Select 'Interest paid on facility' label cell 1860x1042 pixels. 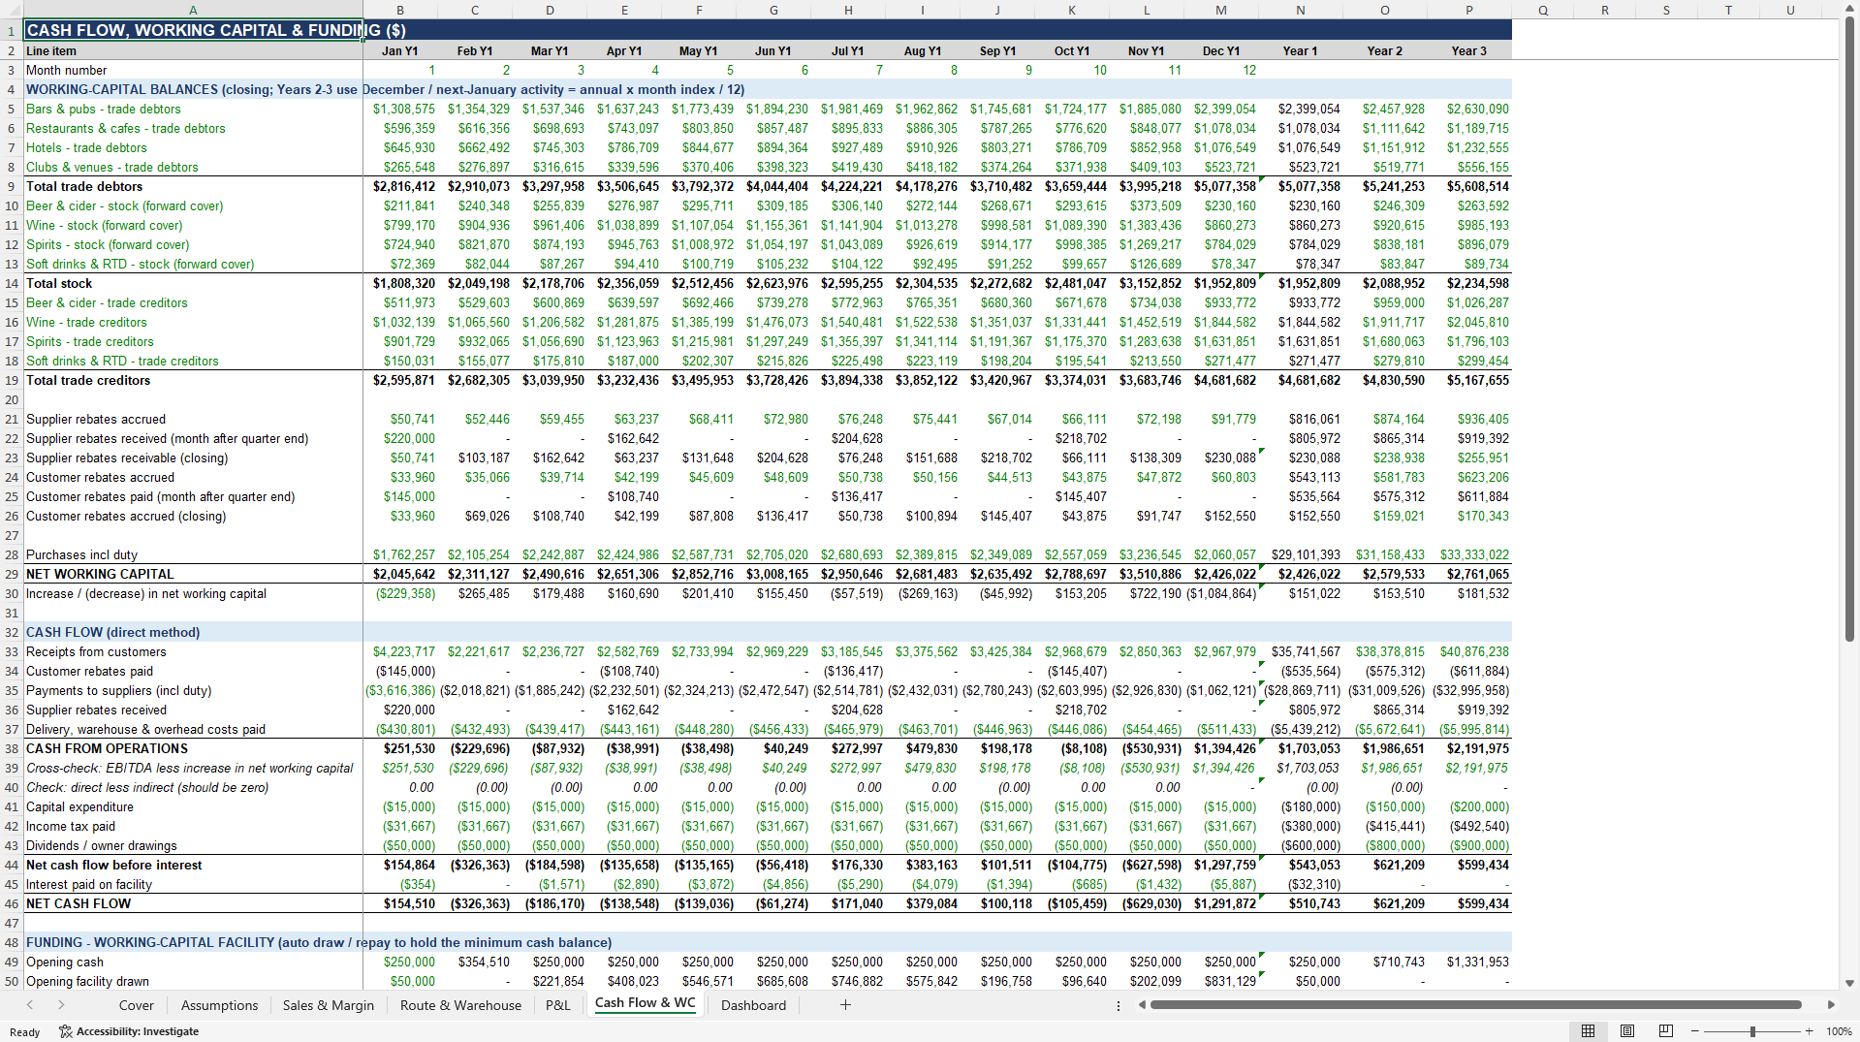193,884
